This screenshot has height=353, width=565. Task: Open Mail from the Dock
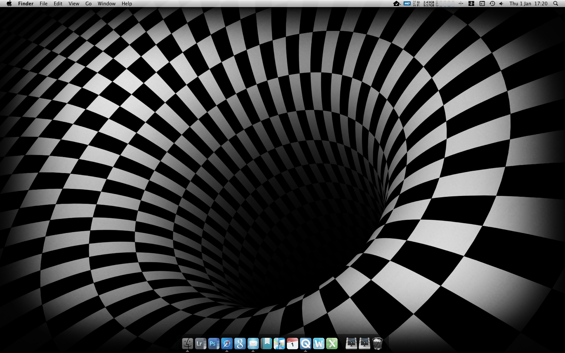click(x=253, y=344)
